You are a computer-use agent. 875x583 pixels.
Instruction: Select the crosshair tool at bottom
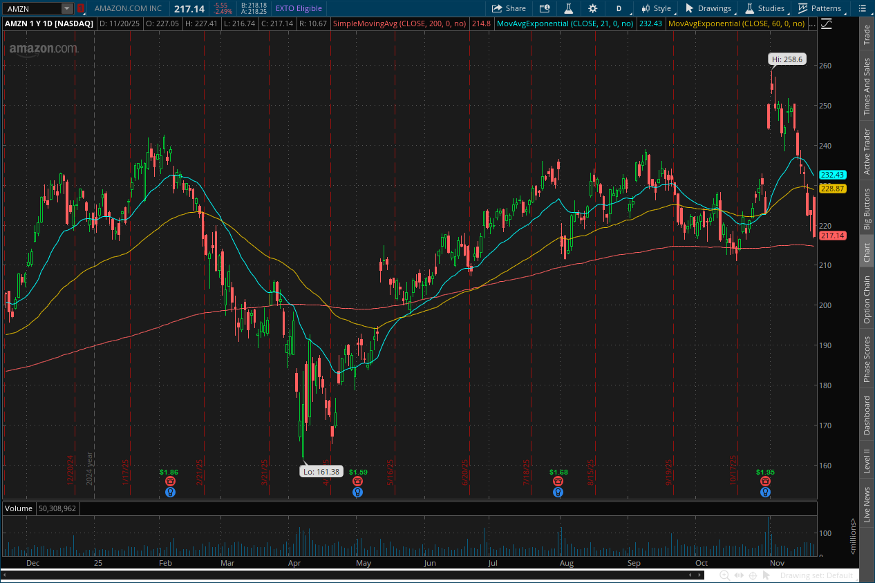click(753, 575)
